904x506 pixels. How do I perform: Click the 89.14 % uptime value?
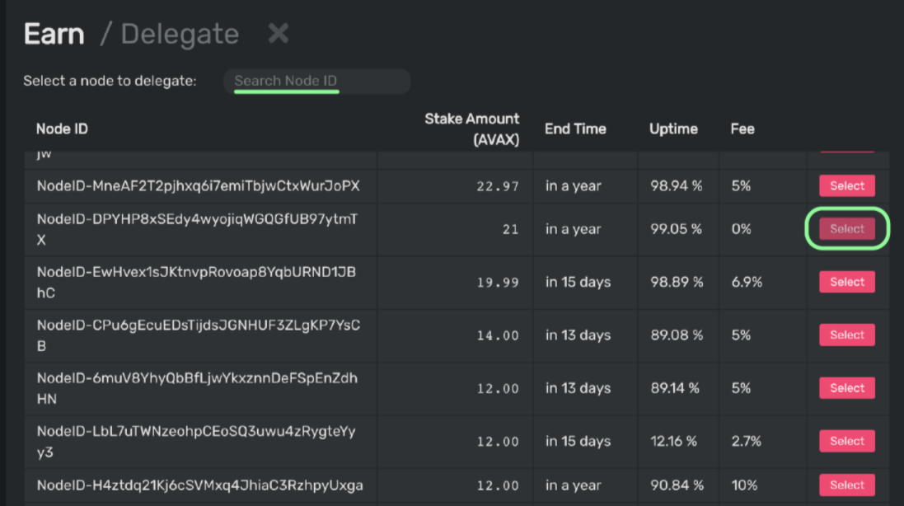pyautogui.click(x=675, y=388)
